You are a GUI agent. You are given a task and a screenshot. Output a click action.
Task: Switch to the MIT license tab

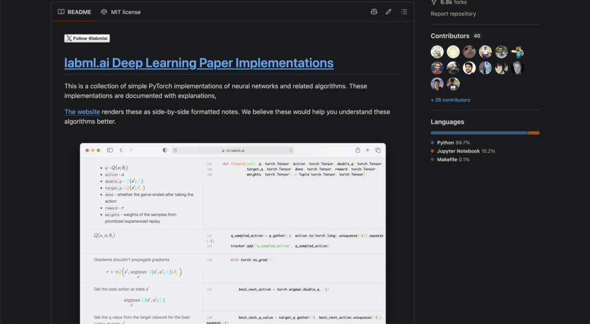(x=121, y=12)
